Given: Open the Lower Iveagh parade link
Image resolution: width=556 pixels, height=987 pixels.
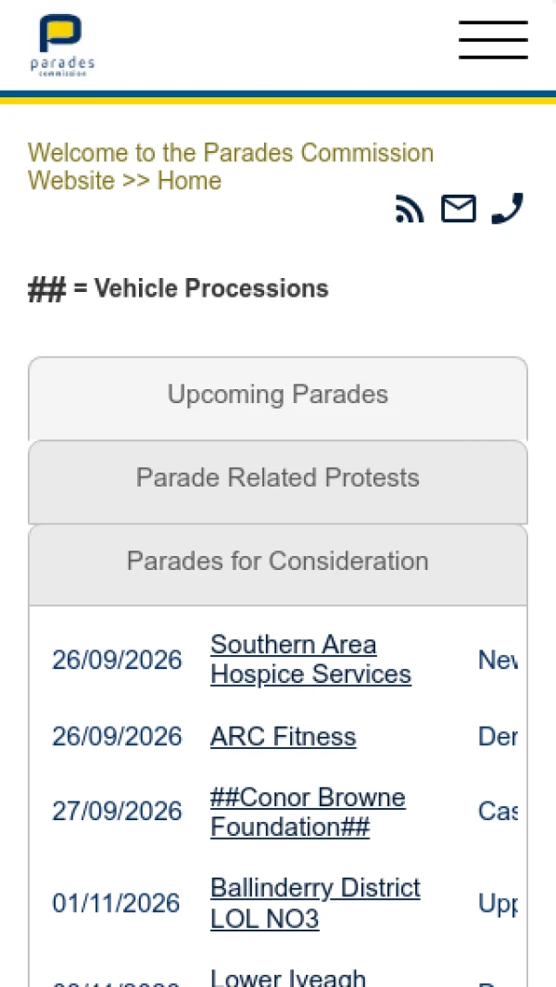Looking at the screenshot, I should [x=288, y=977].
